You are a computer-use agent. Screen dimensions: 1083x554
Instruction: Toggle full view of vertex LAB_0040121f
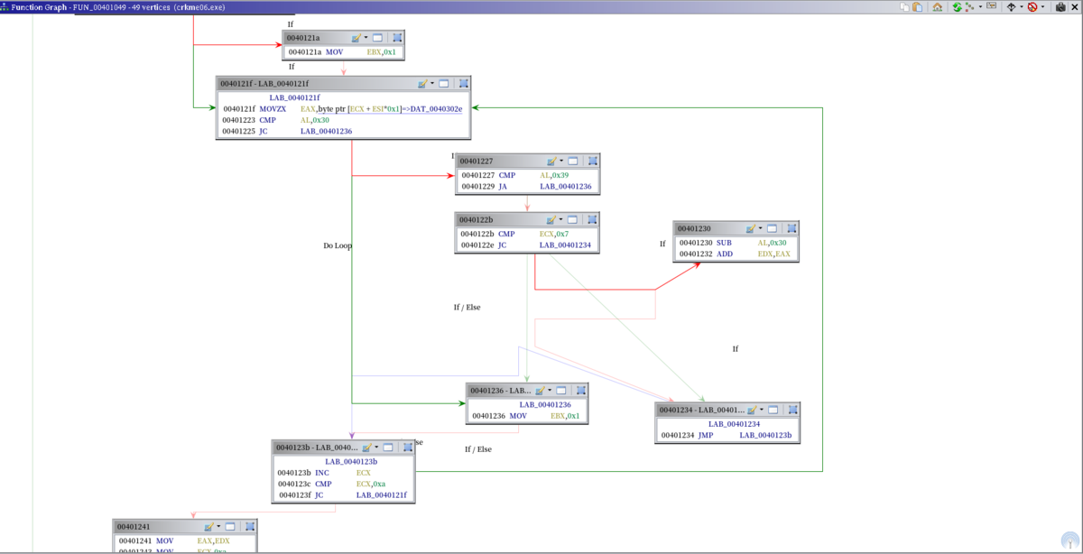point(444,83)
